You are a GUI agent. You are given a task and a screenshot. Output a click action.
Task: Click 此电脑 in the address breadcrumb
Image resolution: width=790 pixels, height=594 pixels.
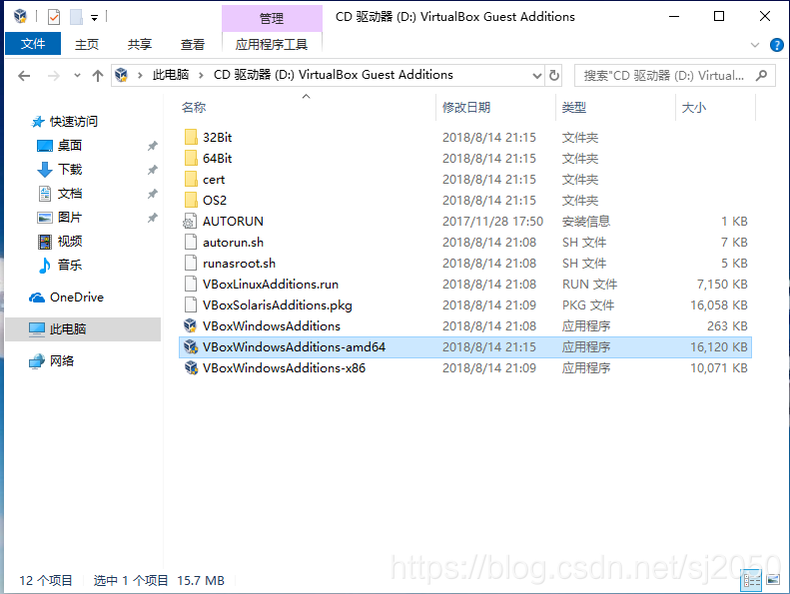(171, 75)
